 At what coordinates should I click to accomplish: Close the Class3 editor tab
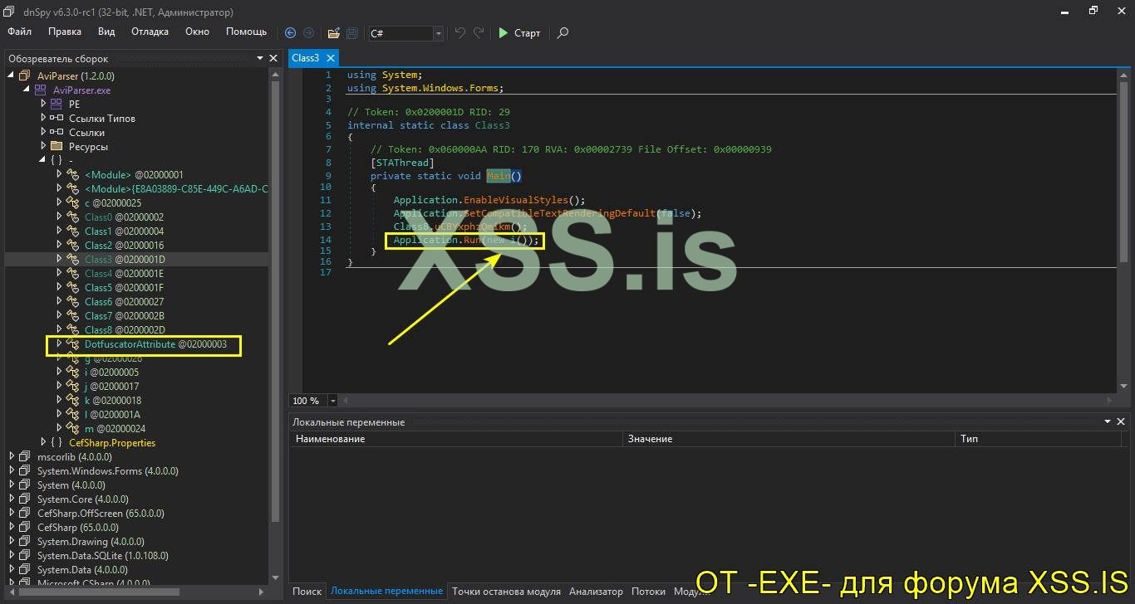tap(330, 58)
